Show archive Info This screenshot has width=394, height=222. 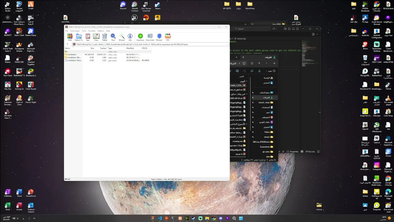click(x=130, y=37)
